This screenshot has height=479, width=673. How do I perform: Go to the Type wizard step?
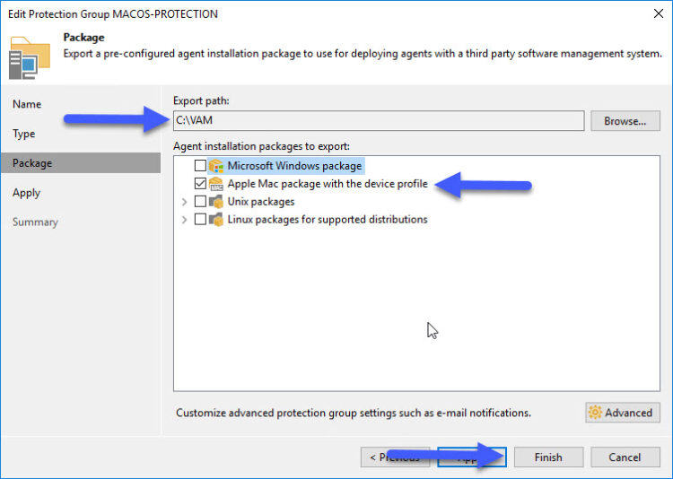(24, 134)
